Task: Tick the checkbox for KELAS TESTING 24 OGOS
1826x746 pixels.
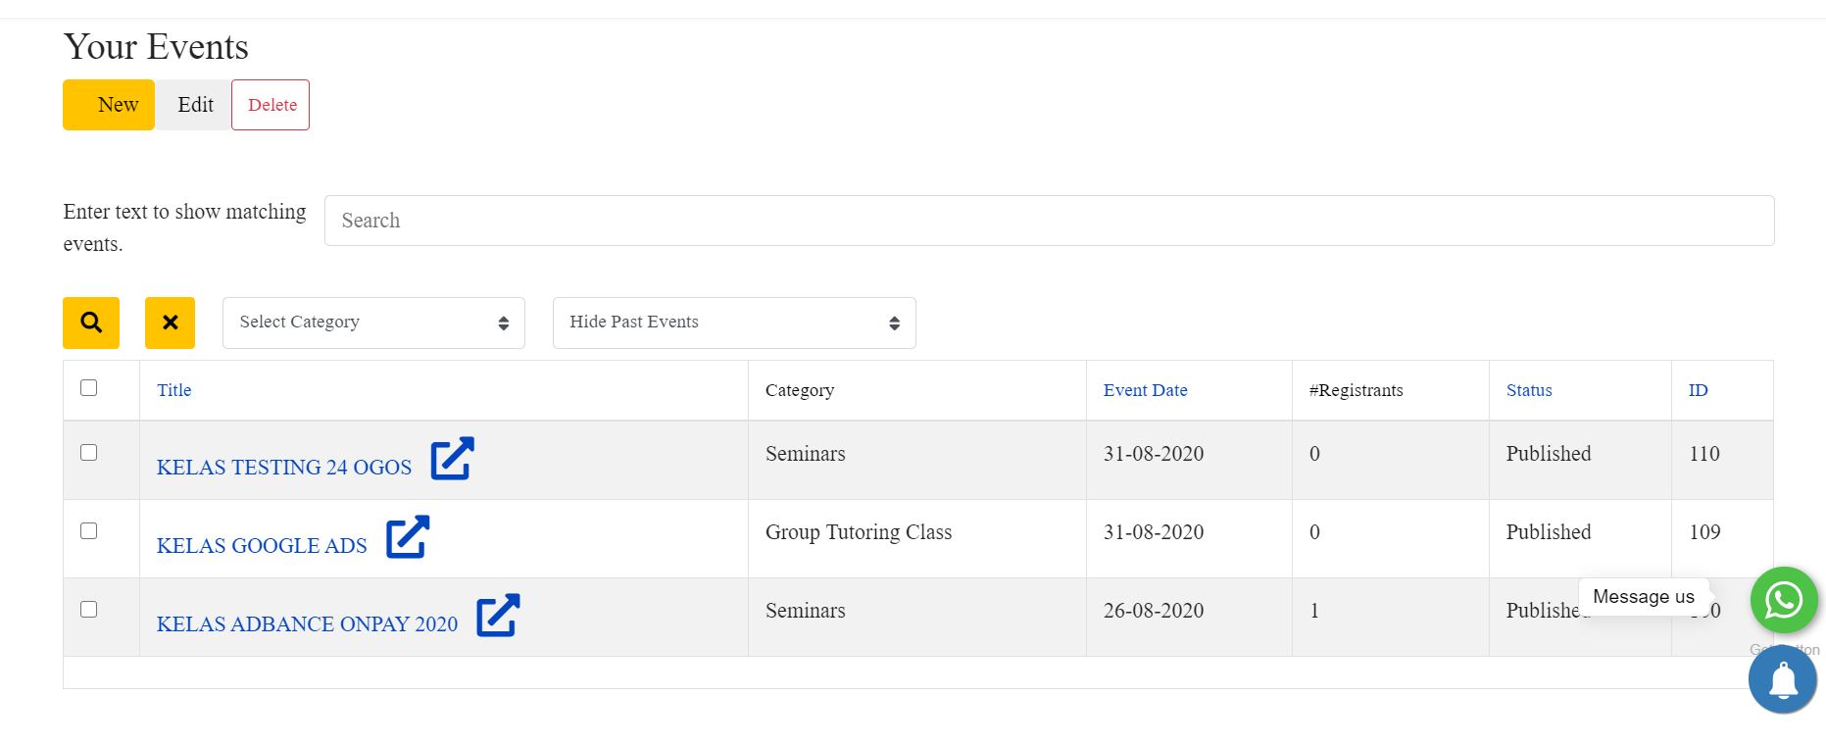Action: (x=89, y=453)
